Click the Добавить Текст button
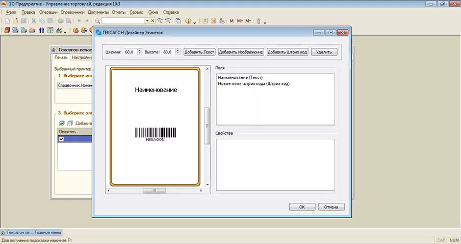 pos(199,52)
